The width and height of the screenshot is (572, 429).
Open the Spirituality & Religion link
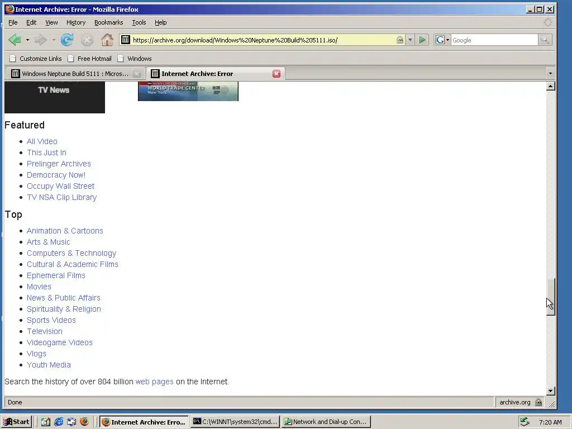[64, 309]
